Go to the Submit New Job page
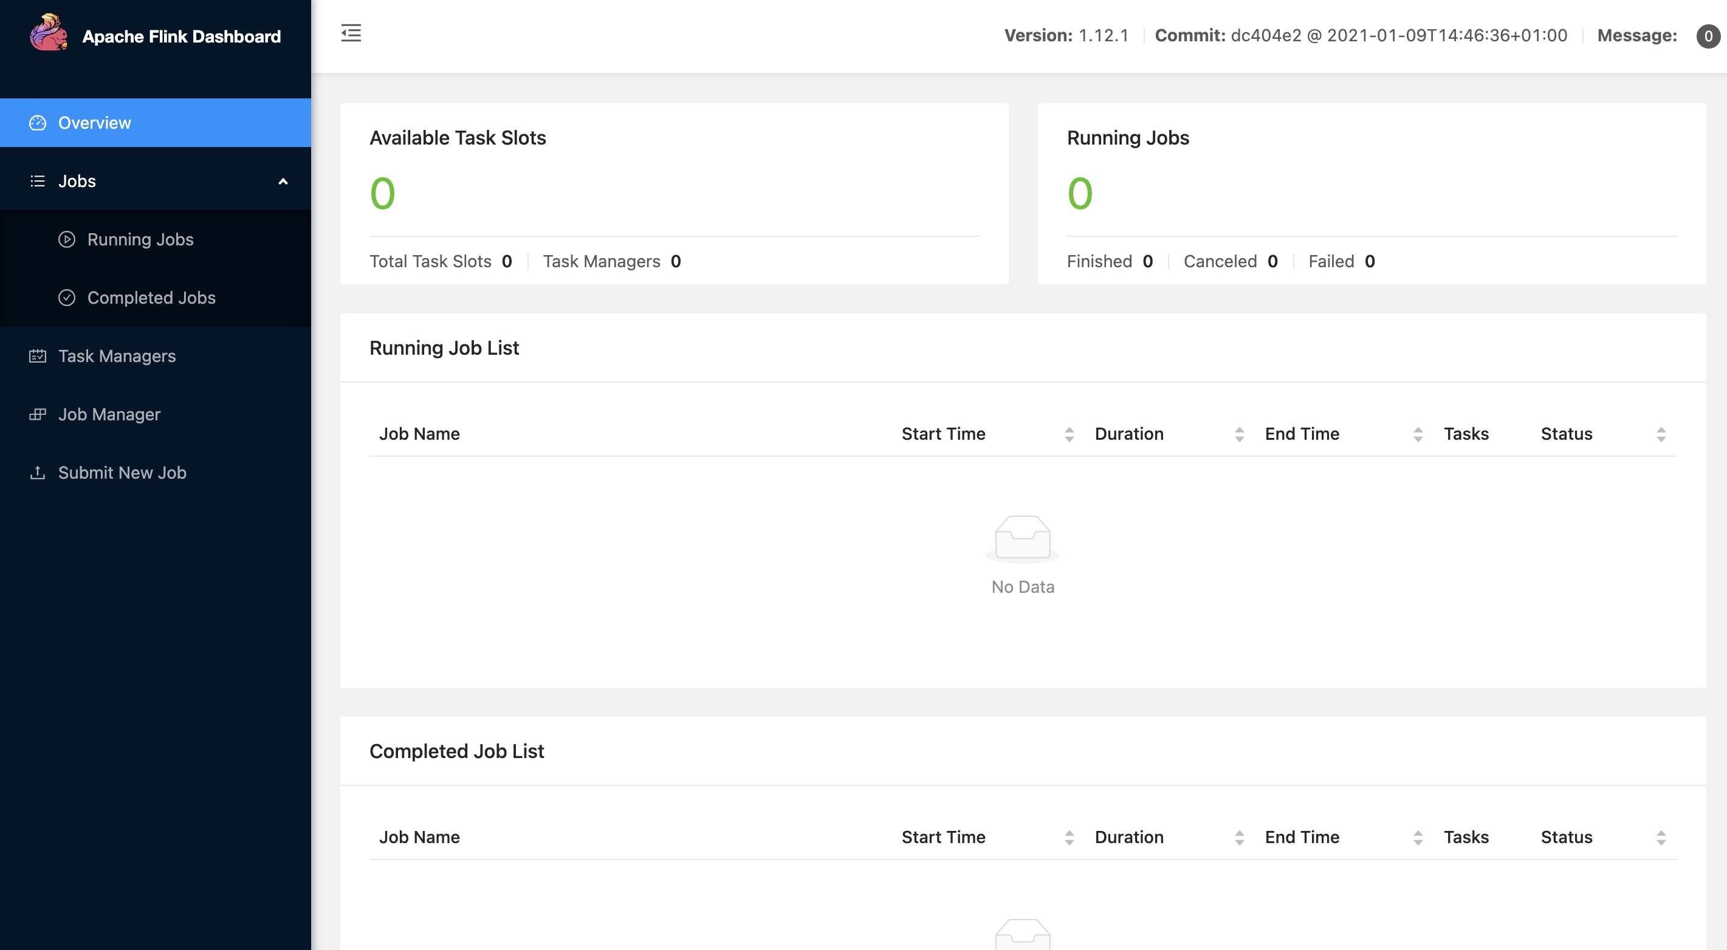Screen dimensions: 1727x950 [122, 473]
